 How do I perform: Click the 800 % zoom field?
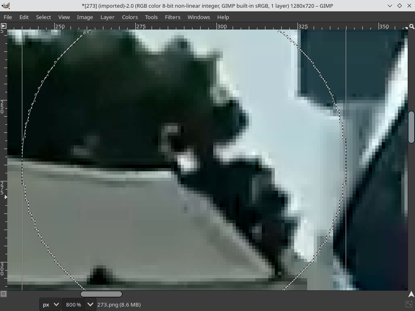73,305
